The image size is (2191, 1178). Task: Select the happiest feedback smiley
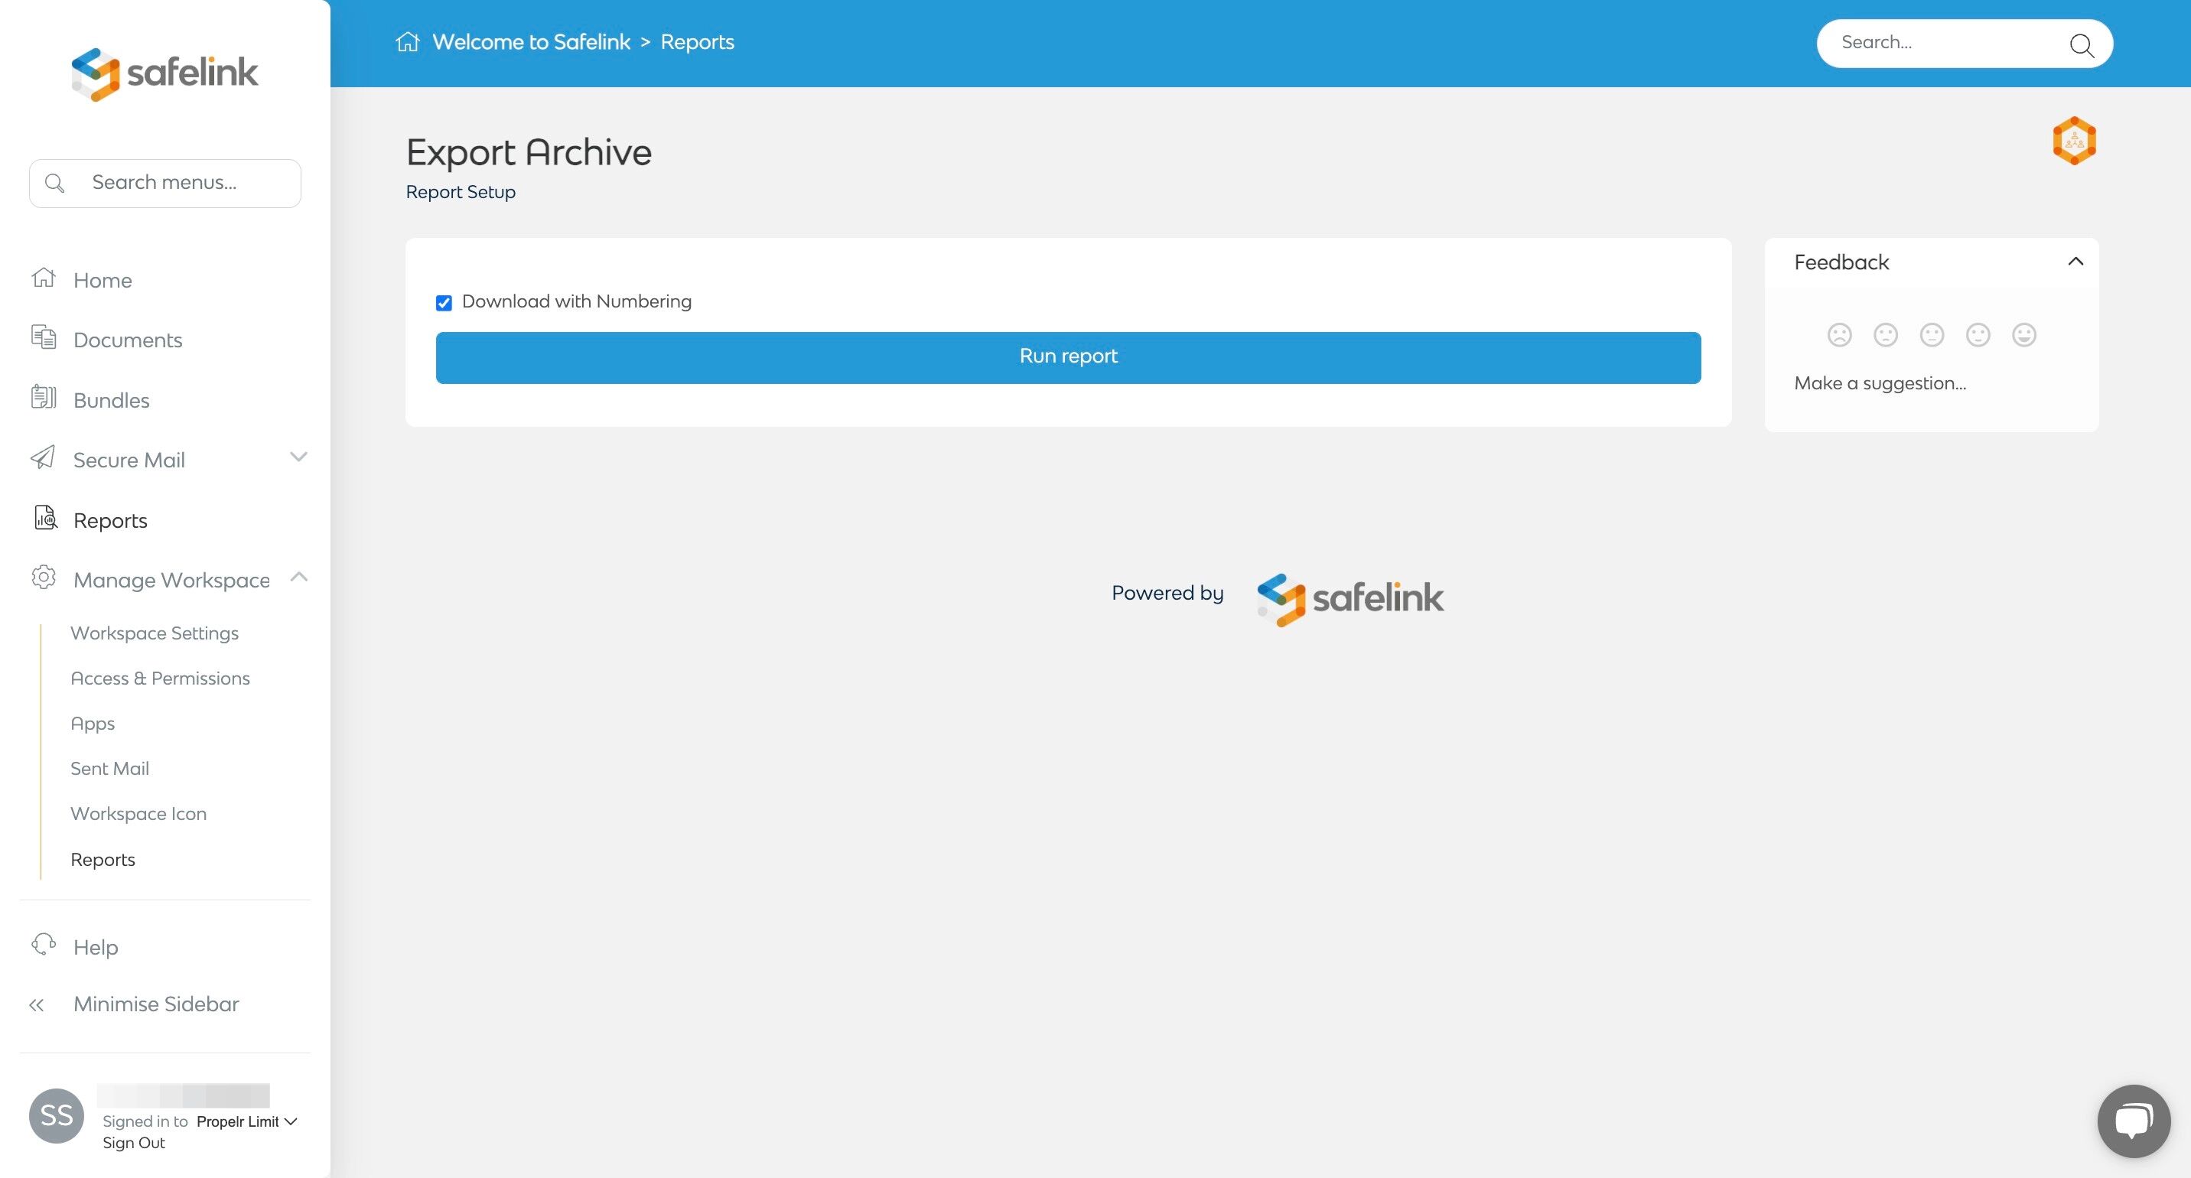tap(2023, 335)
